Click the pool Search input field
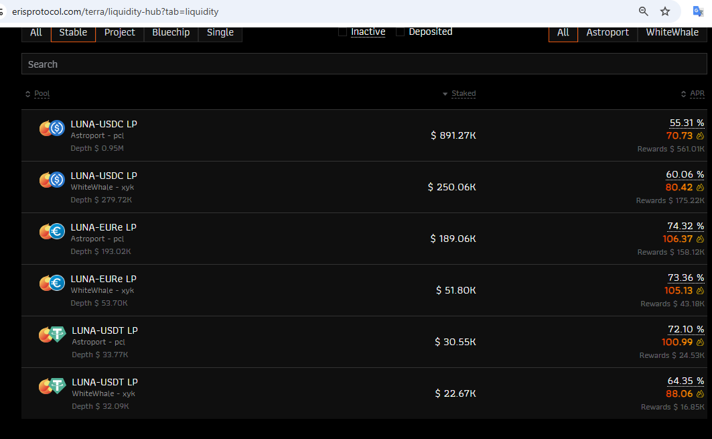 tap(364, 64)
